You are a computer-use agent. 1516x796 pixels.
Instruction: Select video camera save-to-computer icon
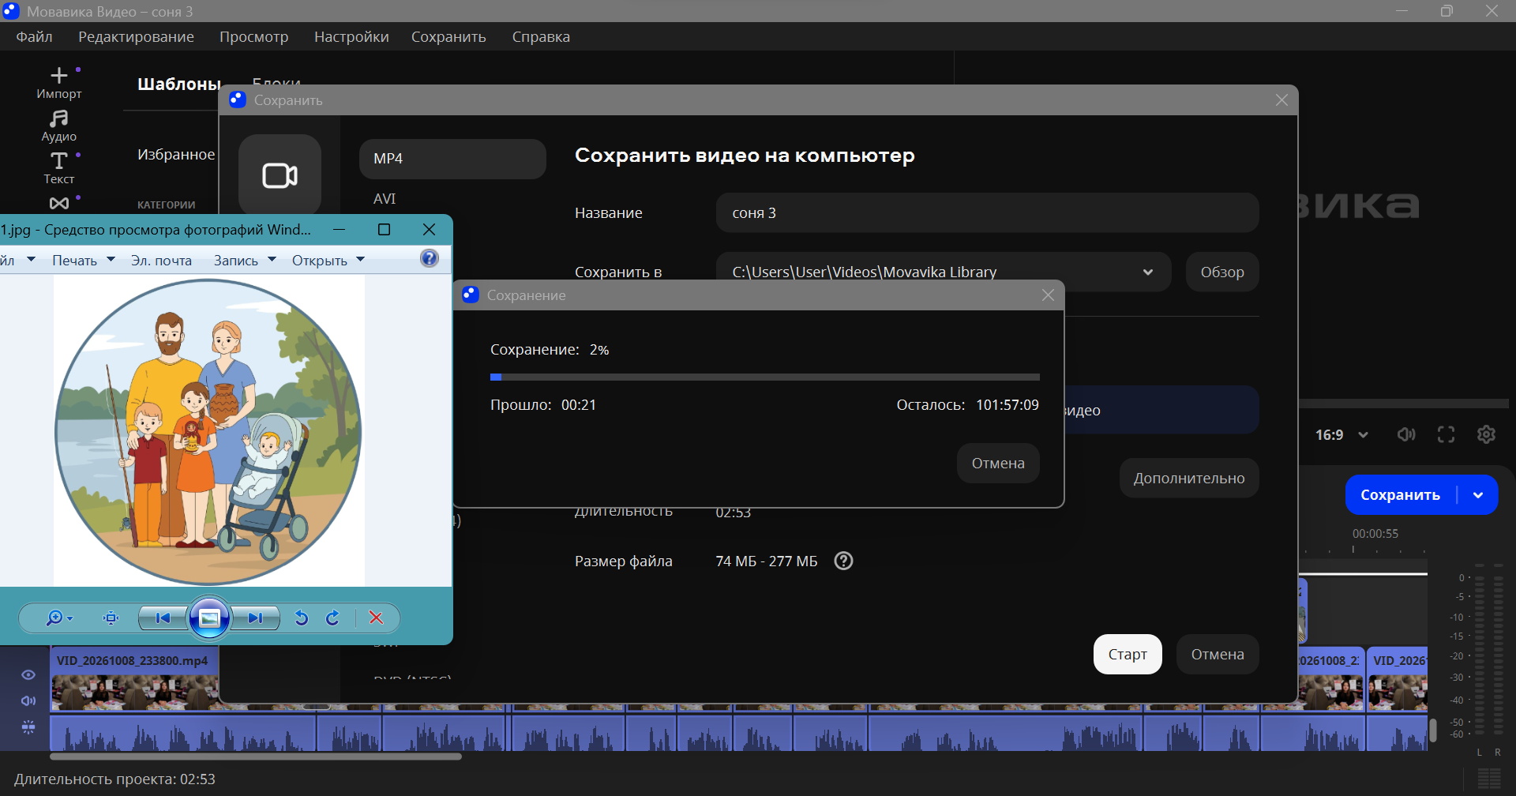(280, 175)
